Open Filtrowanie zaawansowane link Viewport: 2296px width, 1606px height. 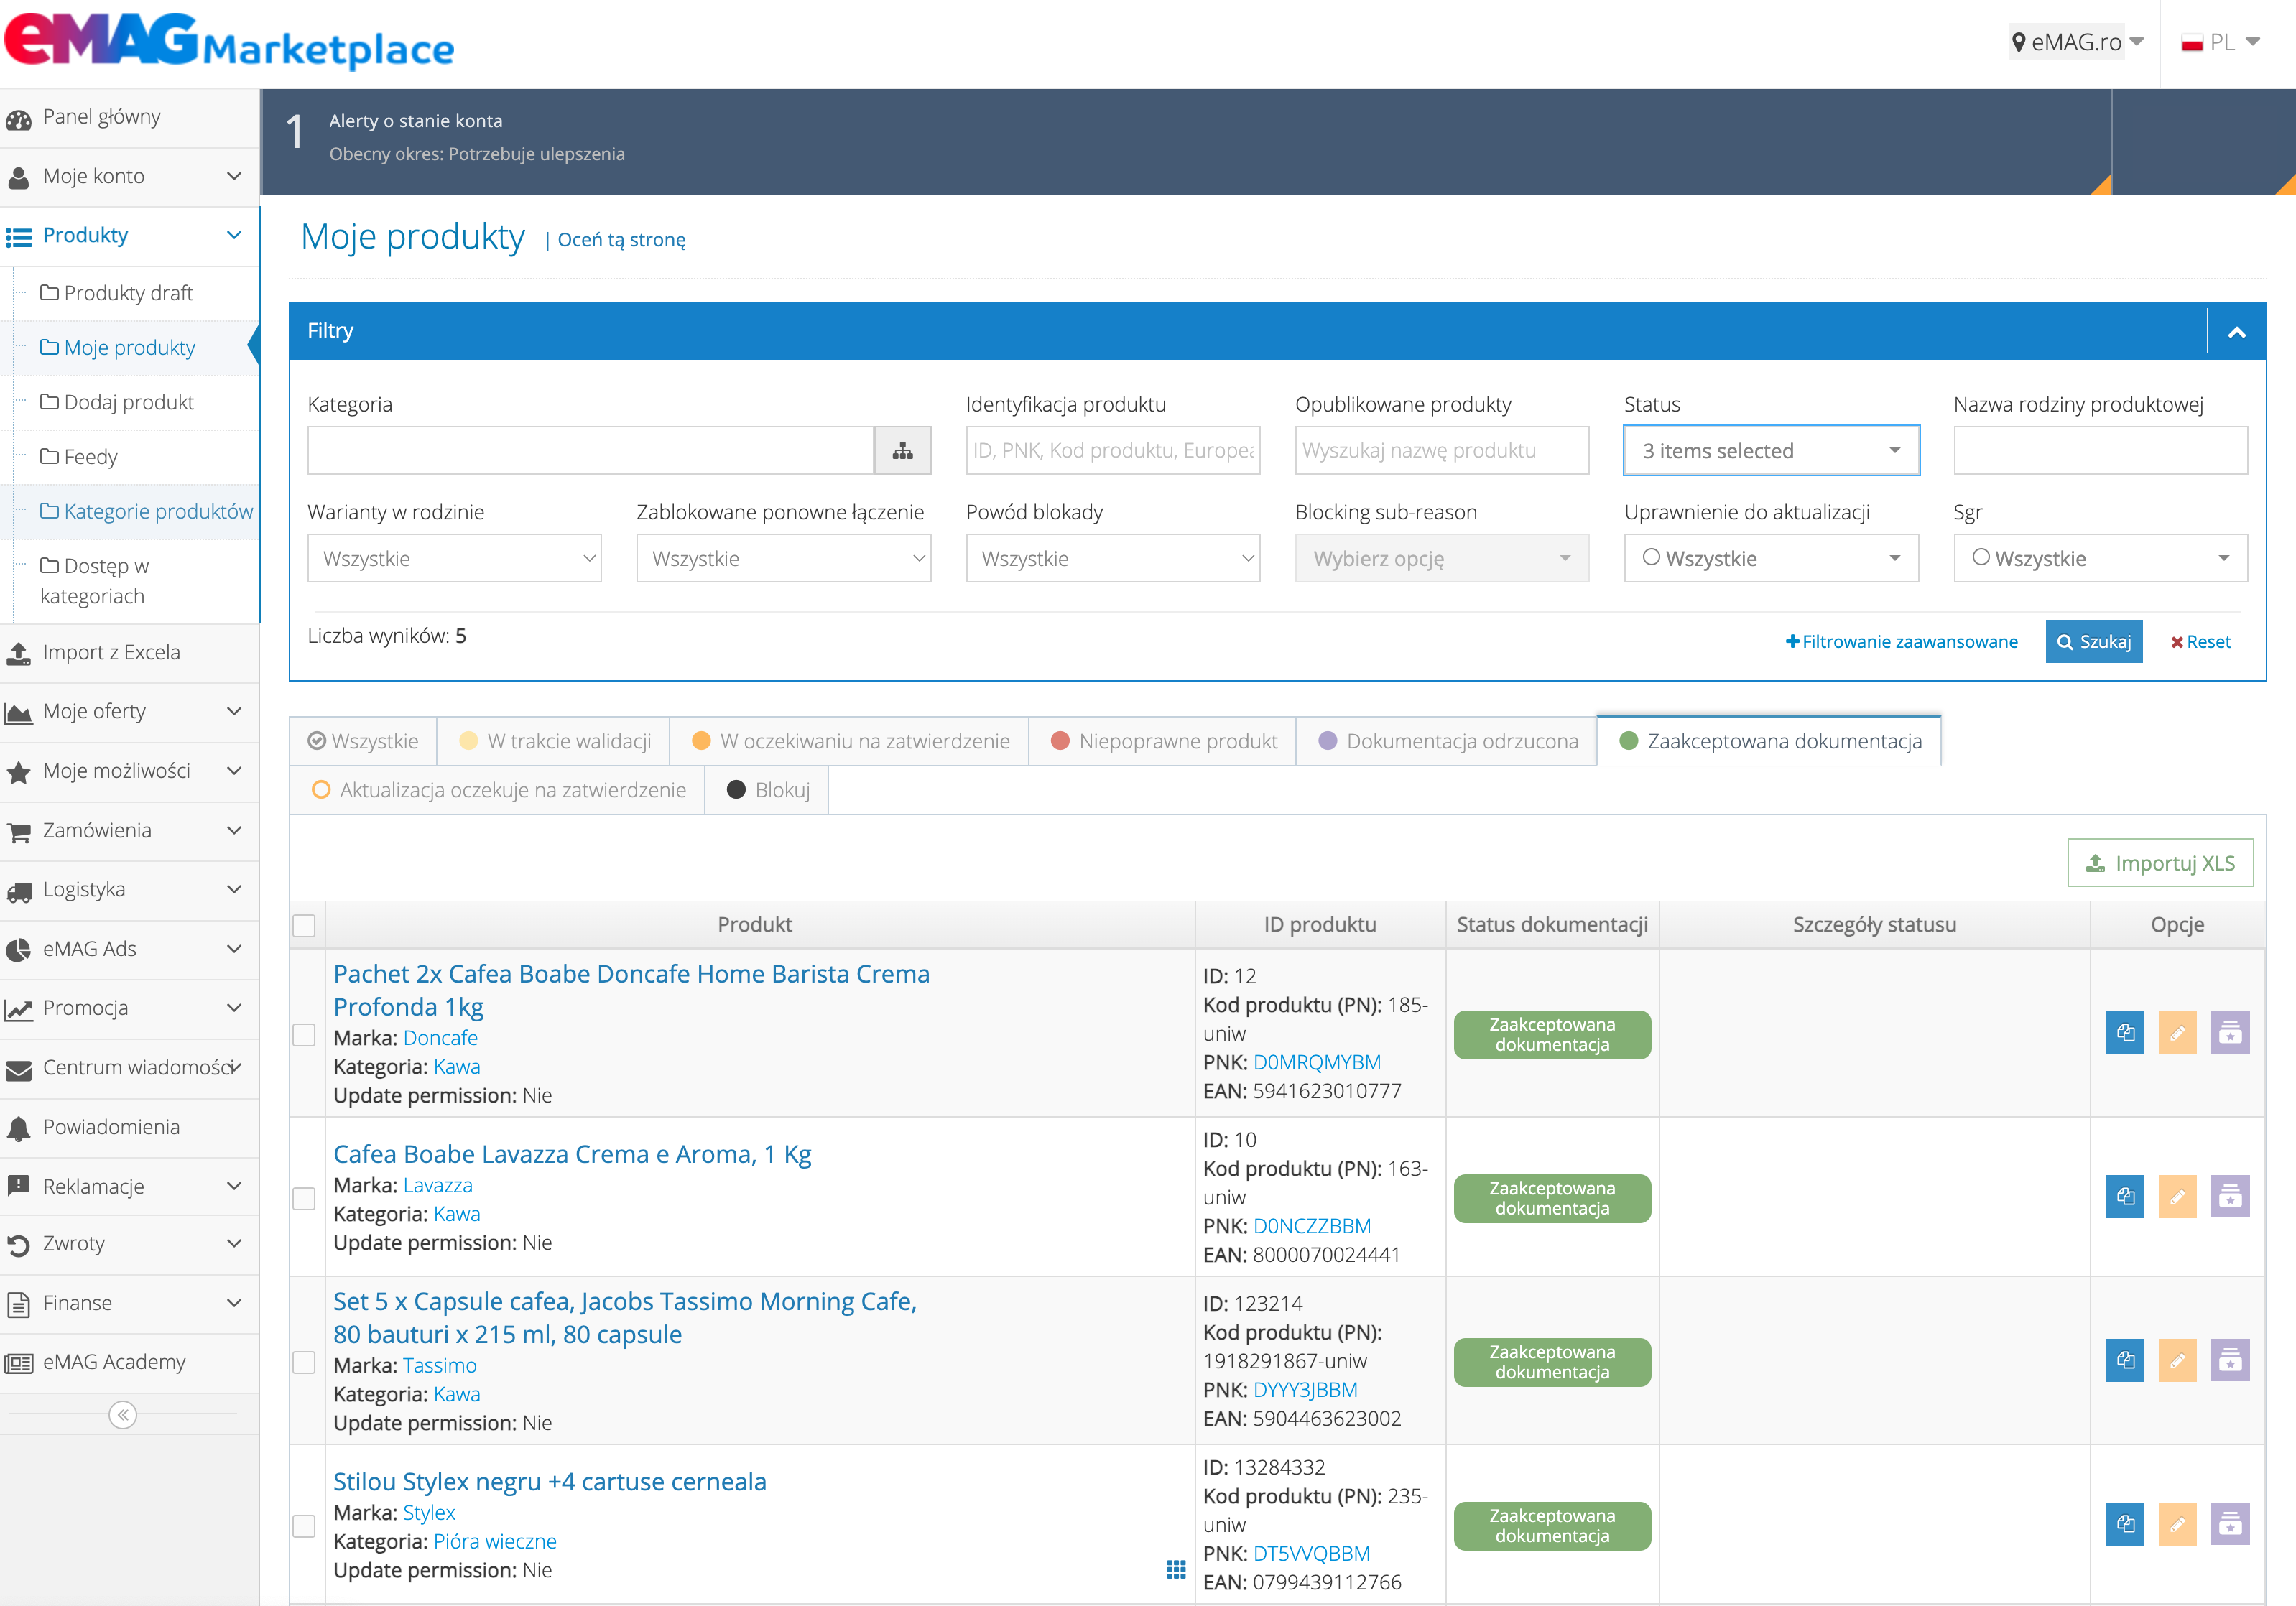[1901, 642]
